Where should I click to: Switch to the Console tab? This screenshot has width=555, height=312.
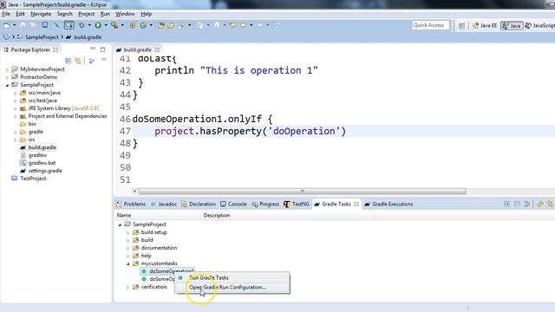tap(233, 205)
